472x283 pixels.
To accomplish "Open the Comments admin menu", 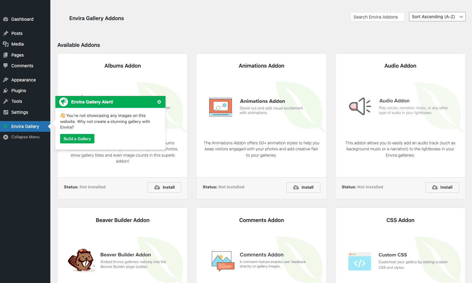I will click(x=25, y=66).
